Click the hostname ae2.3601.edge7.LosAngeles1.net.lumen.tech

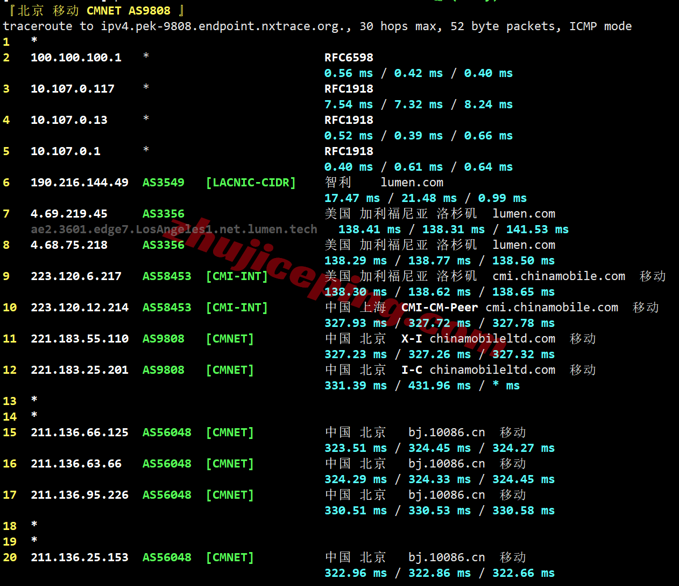174,229
